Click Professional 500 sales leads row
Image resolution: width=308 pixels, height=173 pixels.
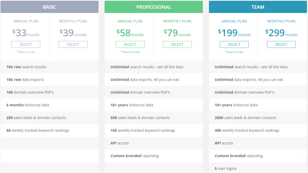coord(154,118)
